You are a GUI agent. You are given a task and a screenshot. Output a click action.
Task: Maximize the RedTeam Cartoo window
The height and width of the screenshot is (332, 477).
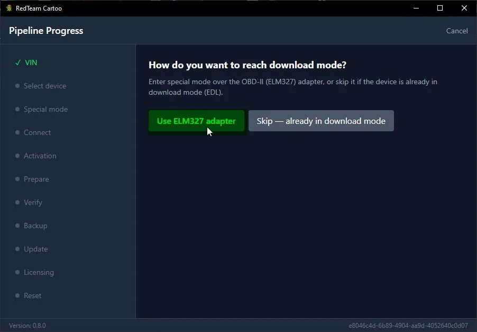(x=440, y=8)
